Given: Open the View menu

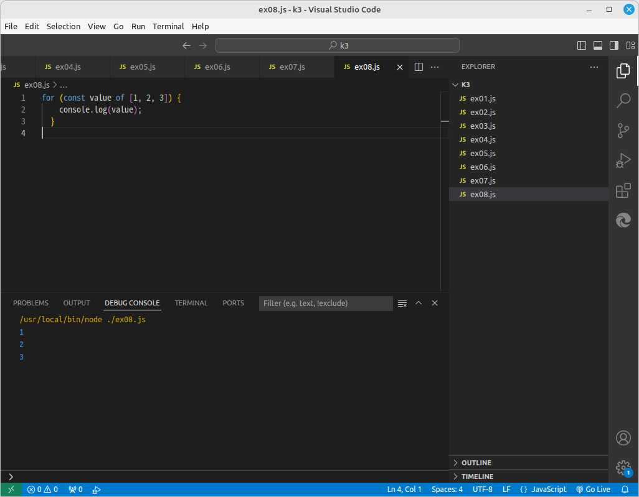Looking at the screenshot, I should coord(97,27).
